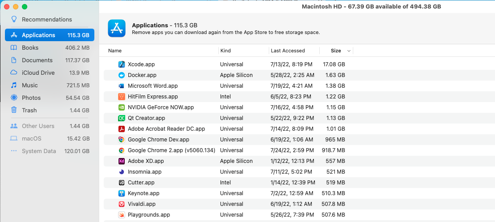Click the green zoom window button
495x222 pixels.
(25, 7)
